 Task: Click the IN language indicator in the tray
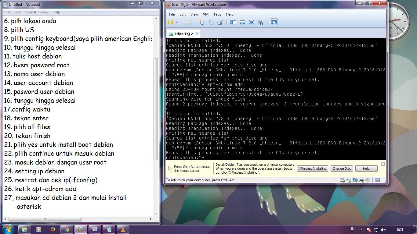point(352,229)
